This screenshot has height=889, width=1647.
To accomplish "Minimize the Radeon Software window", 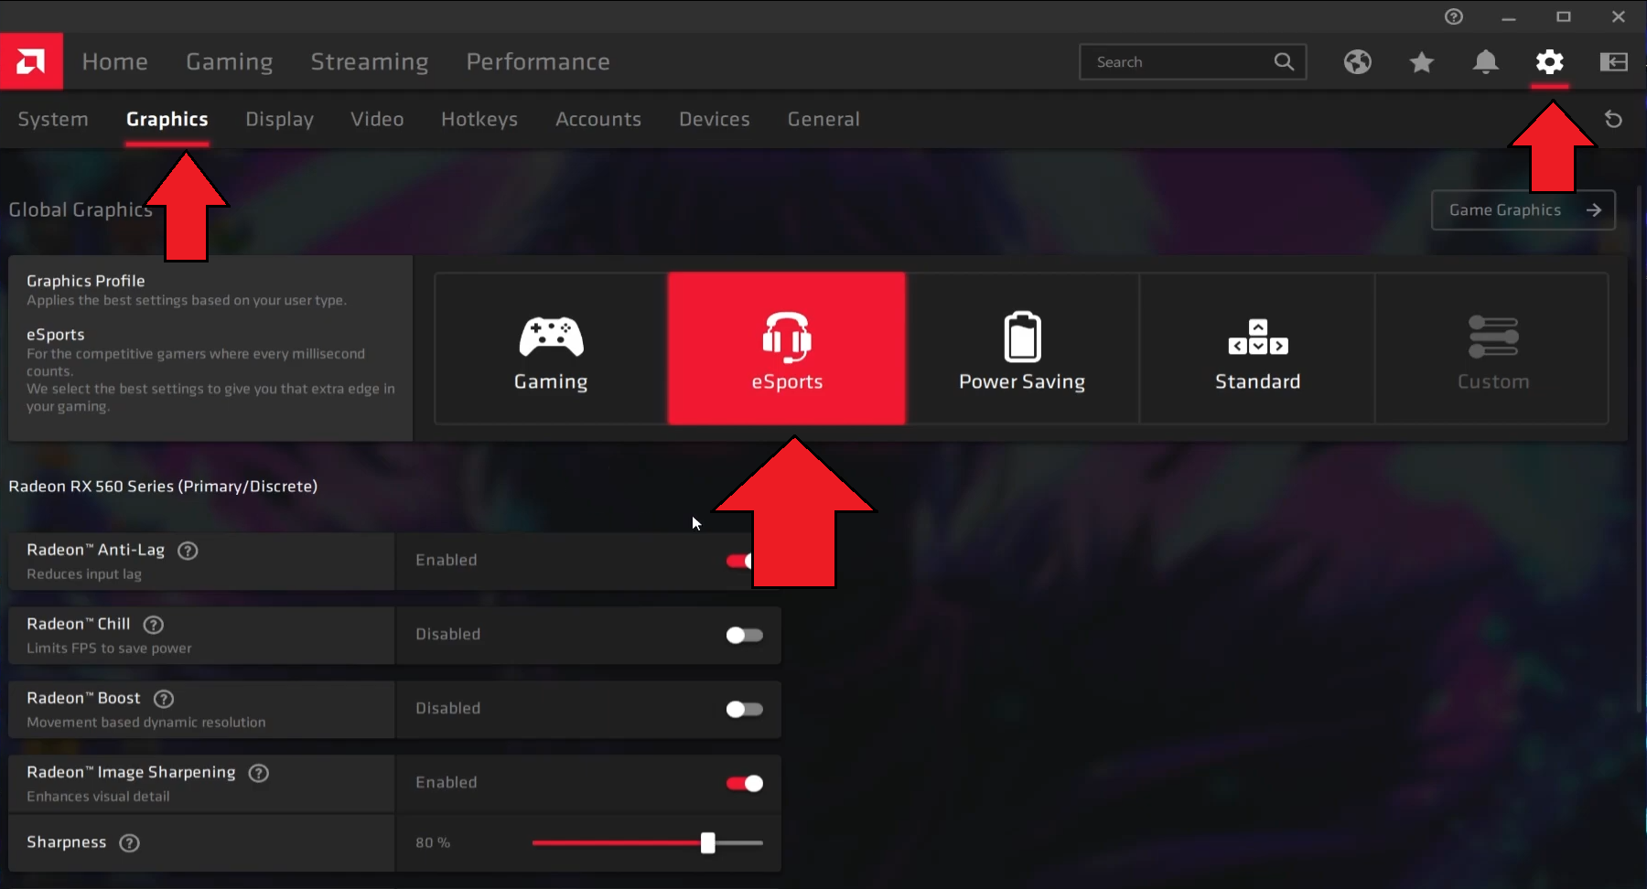I will [x=1509, y=16].
